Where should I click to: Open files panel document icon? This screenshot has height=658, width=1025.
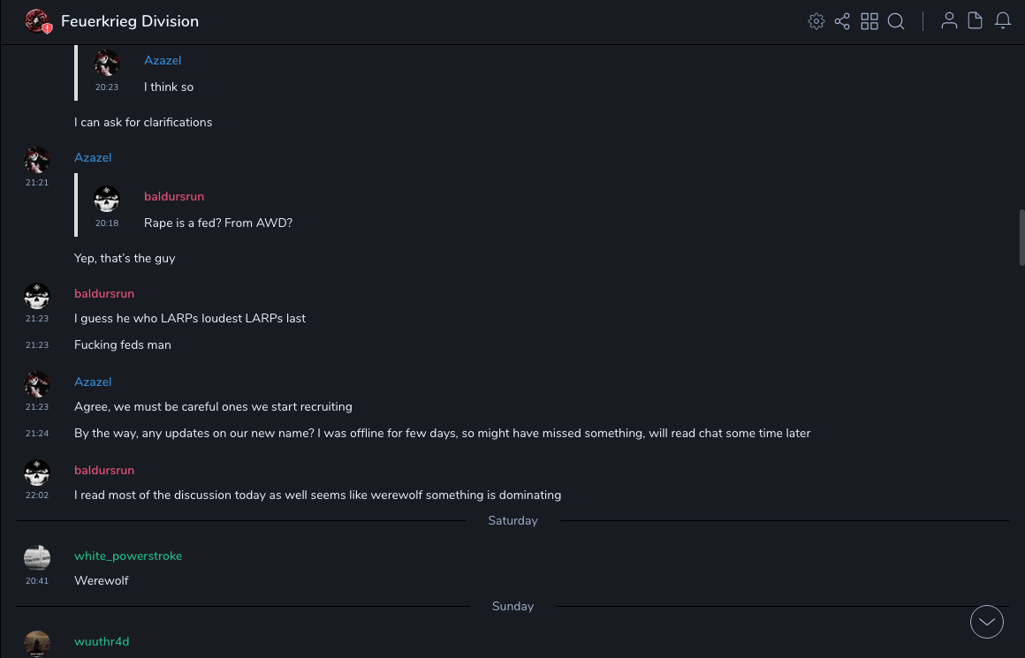pos(976,21)
